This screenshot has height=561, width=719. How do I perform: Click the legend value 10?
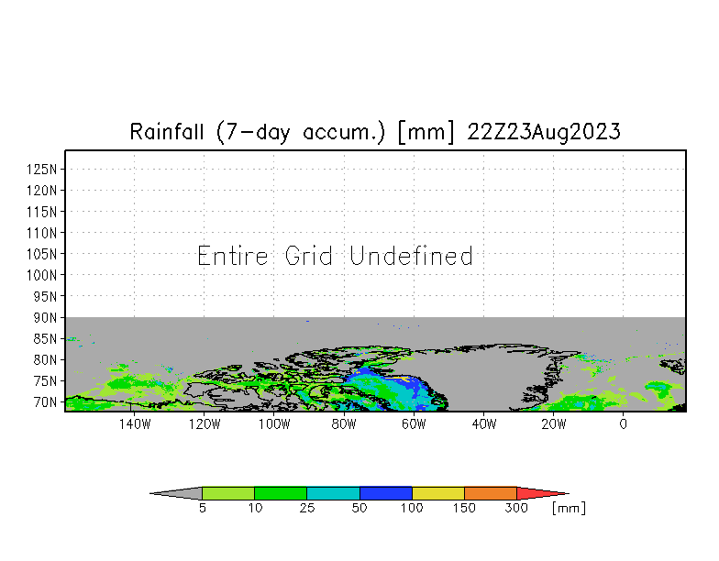(x=255, y=508)
